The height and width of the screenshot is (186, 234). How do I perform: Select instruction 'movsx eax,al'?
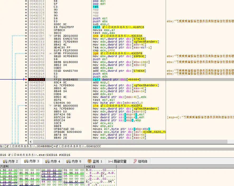click(104, 30)
